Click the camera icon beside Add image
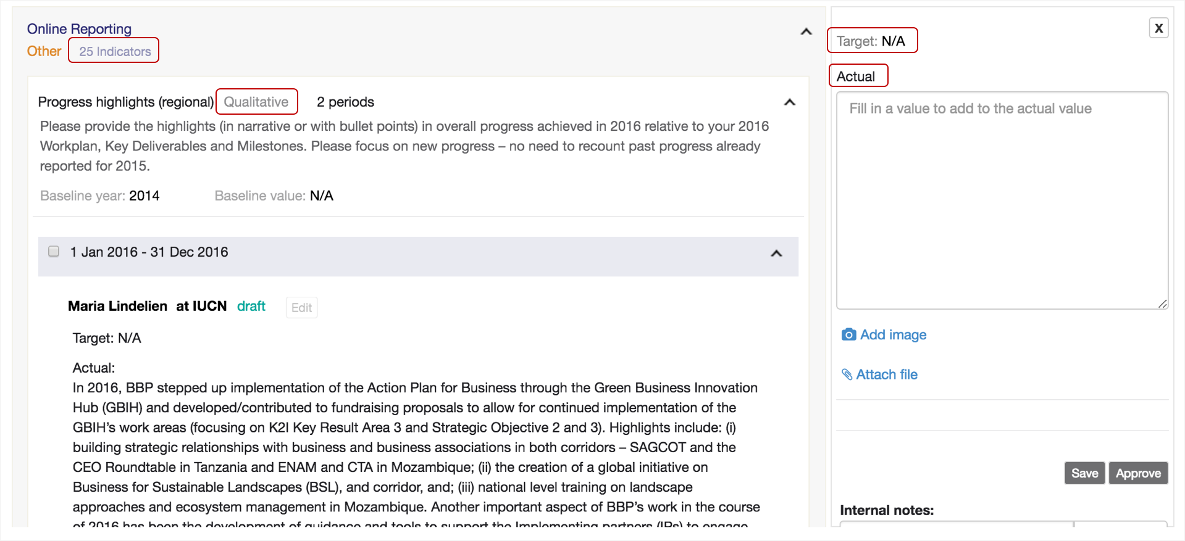The width and height of the screenshot is (1185, 541). click(848, 334)
